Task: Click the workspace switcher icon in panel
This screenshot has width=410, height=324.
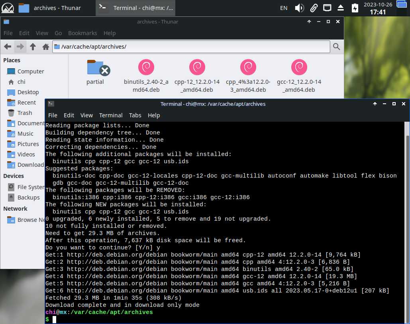Action: (x=402, y=4)
